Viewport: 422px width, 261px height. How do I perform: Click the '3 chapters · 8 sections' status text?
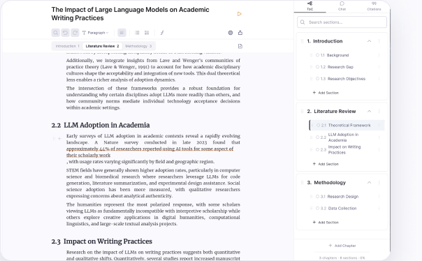point(342,258)
